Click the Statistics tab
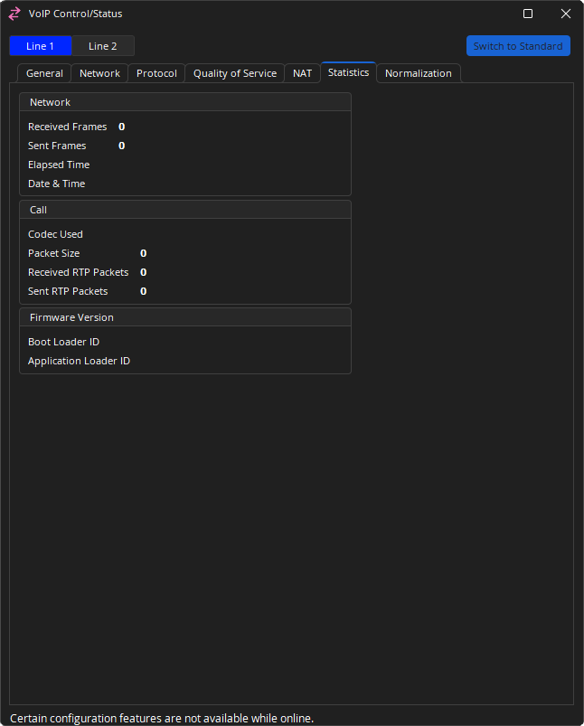Viewport: 584px width, 726px height. tap(348, 72)
